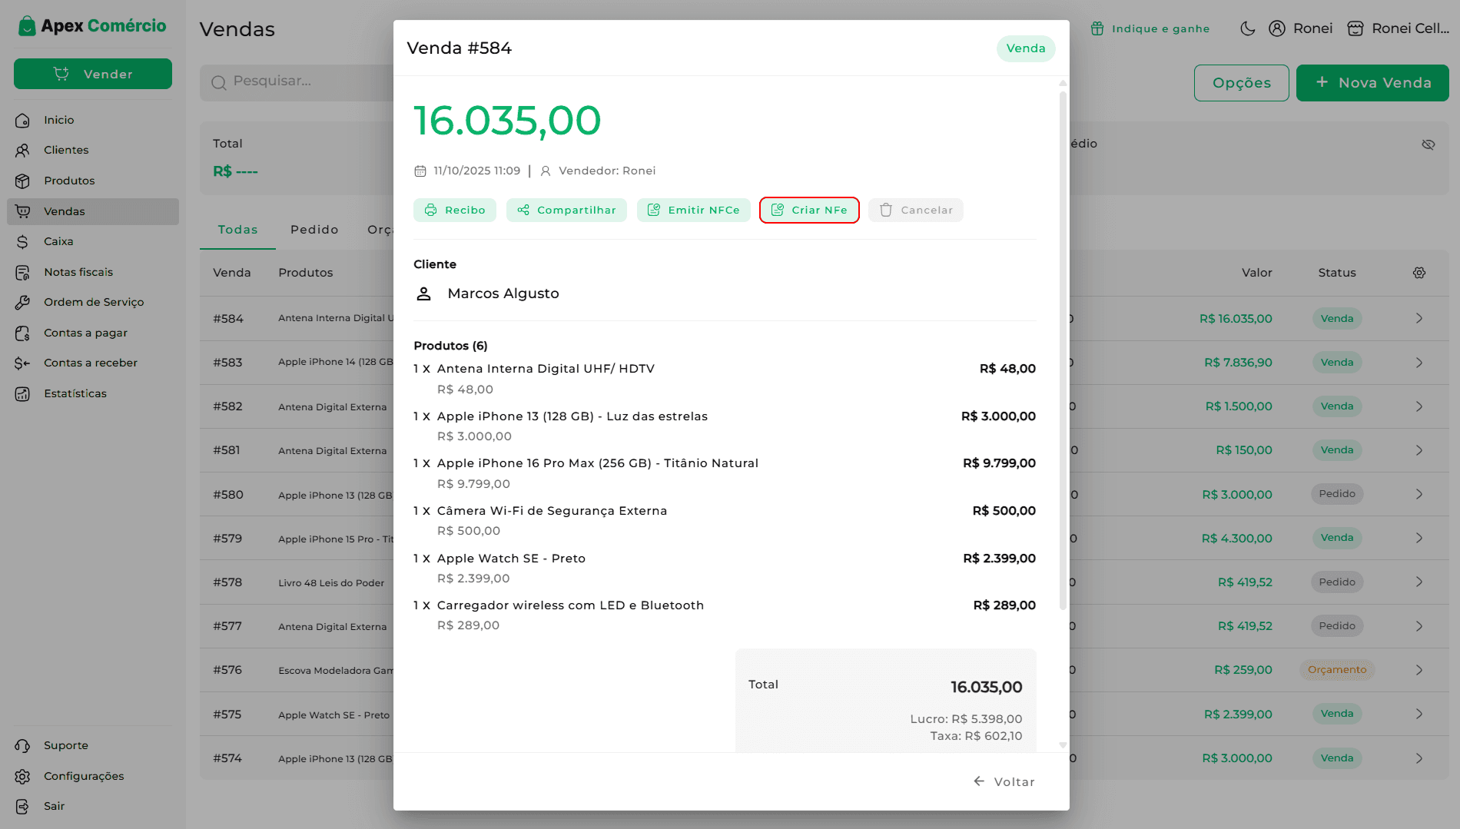
Task: Focus the Pesquisar search field
Action: click(297, 82)
